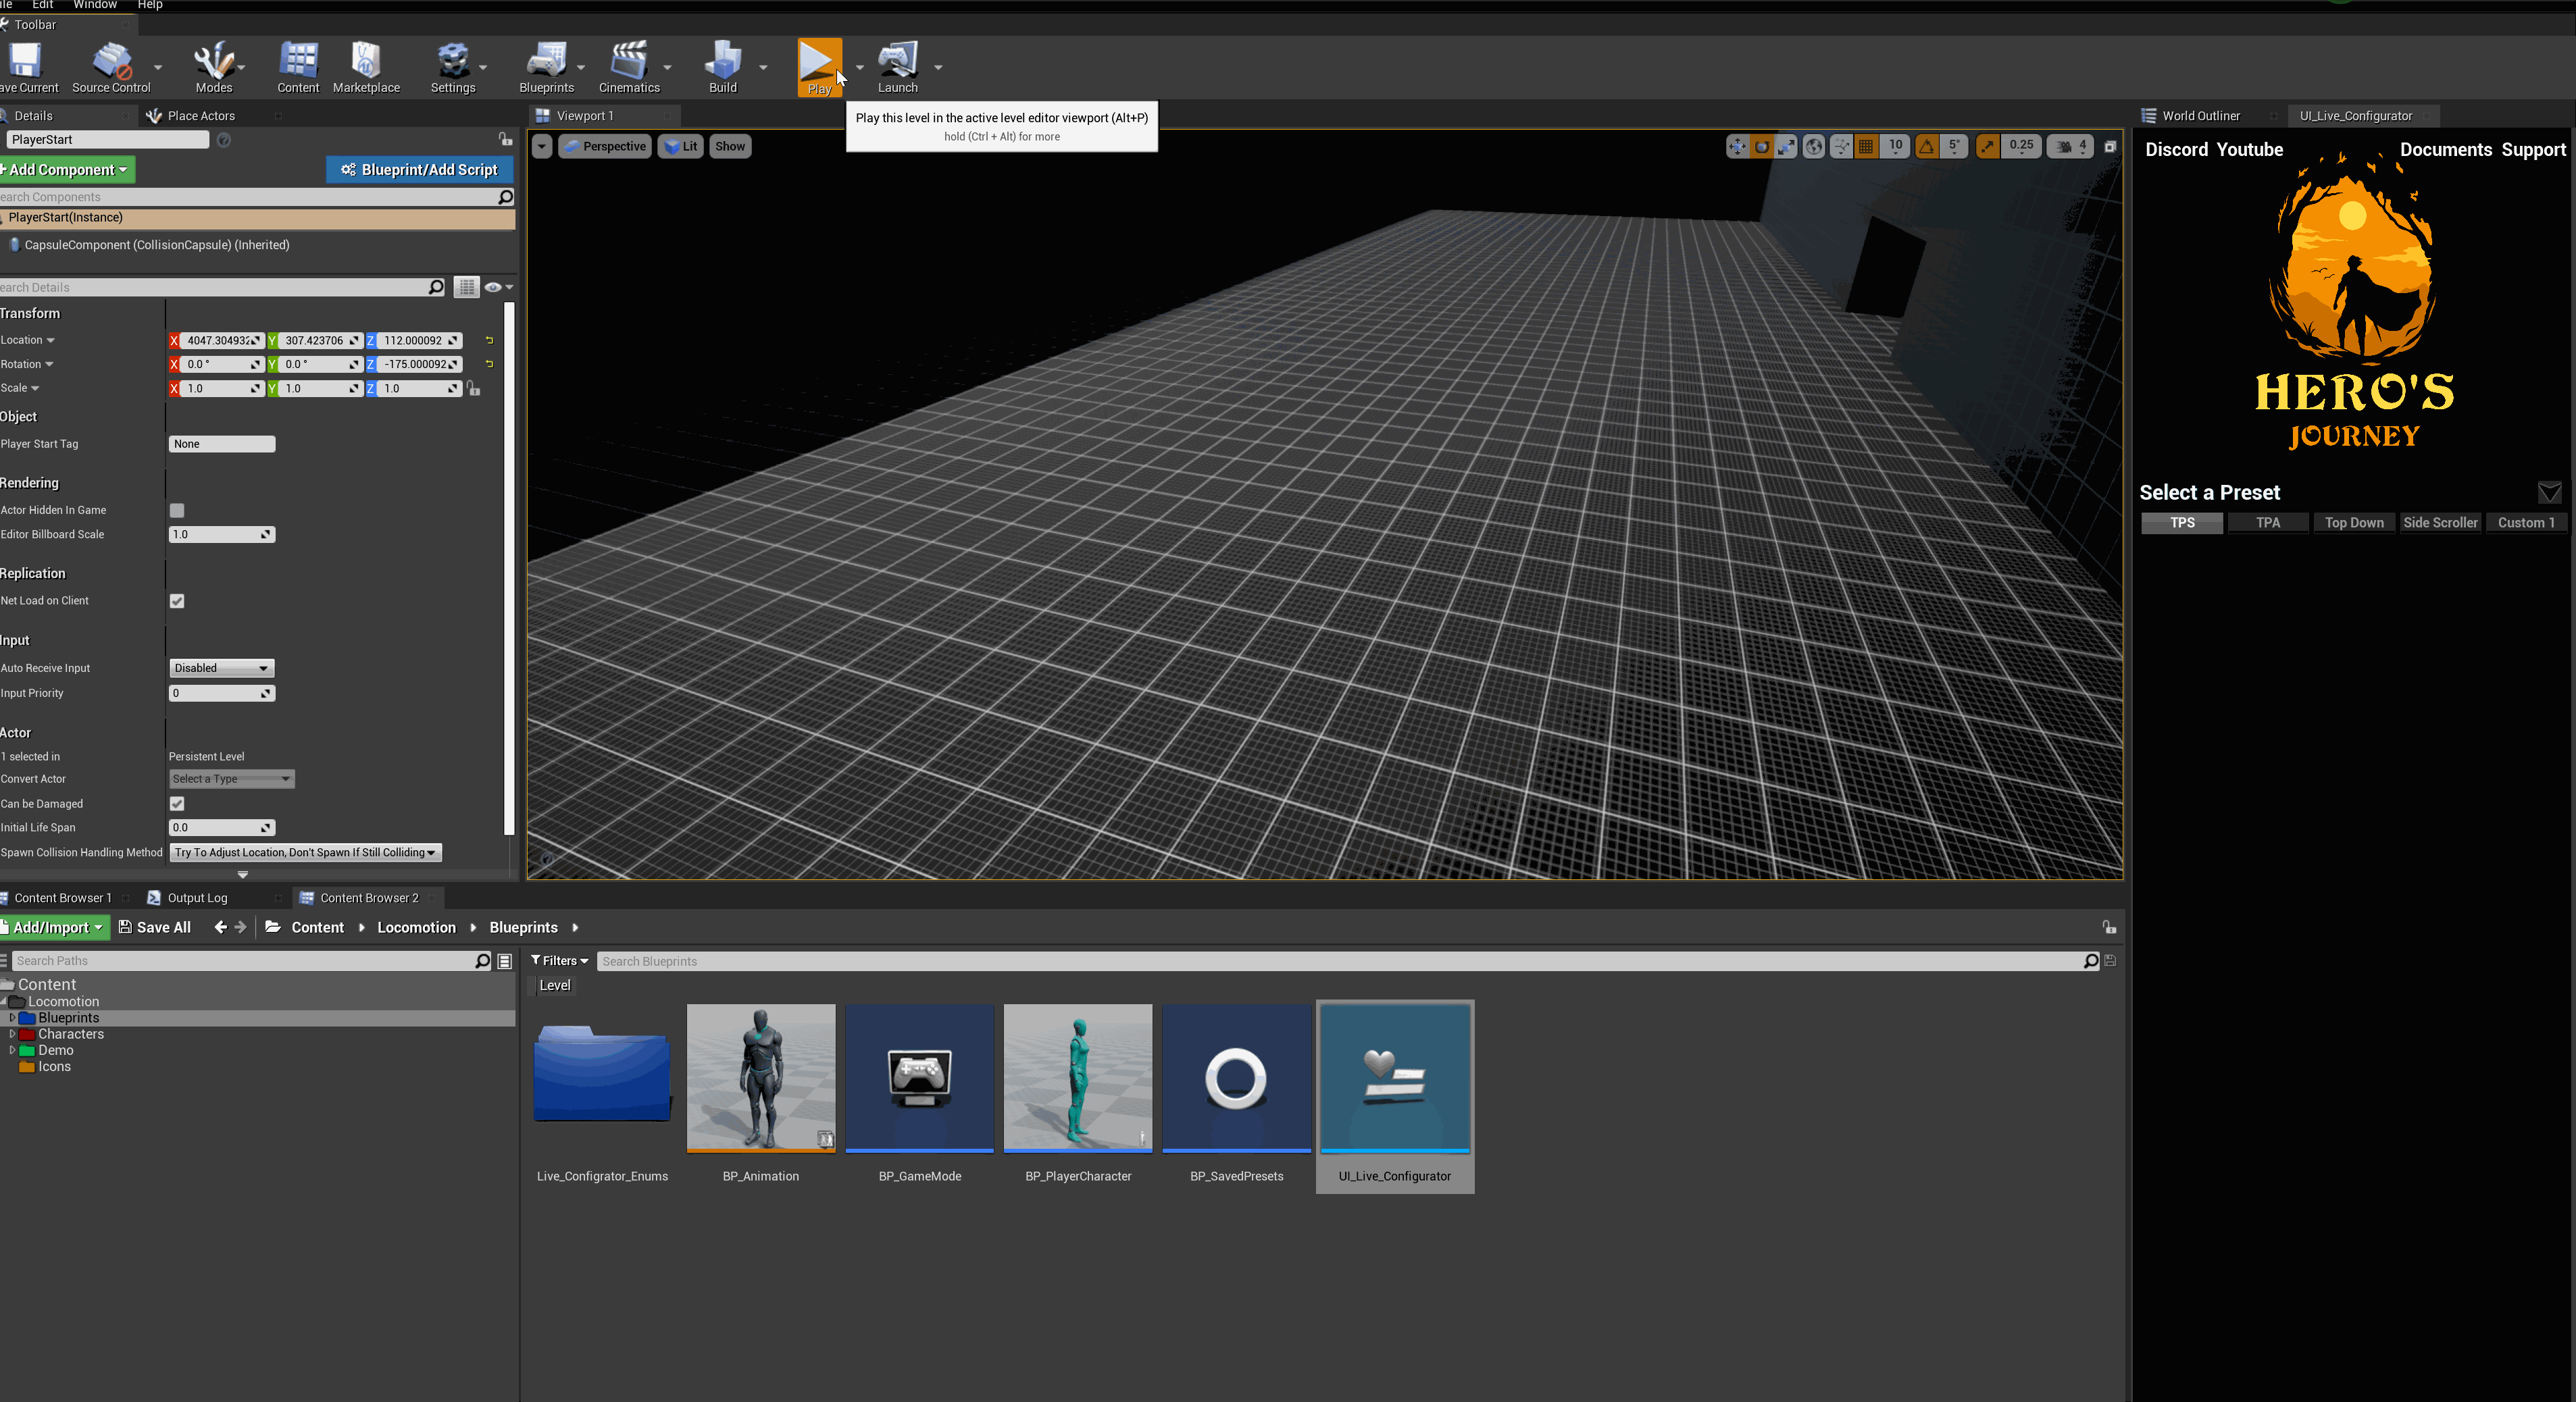2576x1402 pixels.
Task: Click the Launch toolbar icon
Action: pos(897,67)
